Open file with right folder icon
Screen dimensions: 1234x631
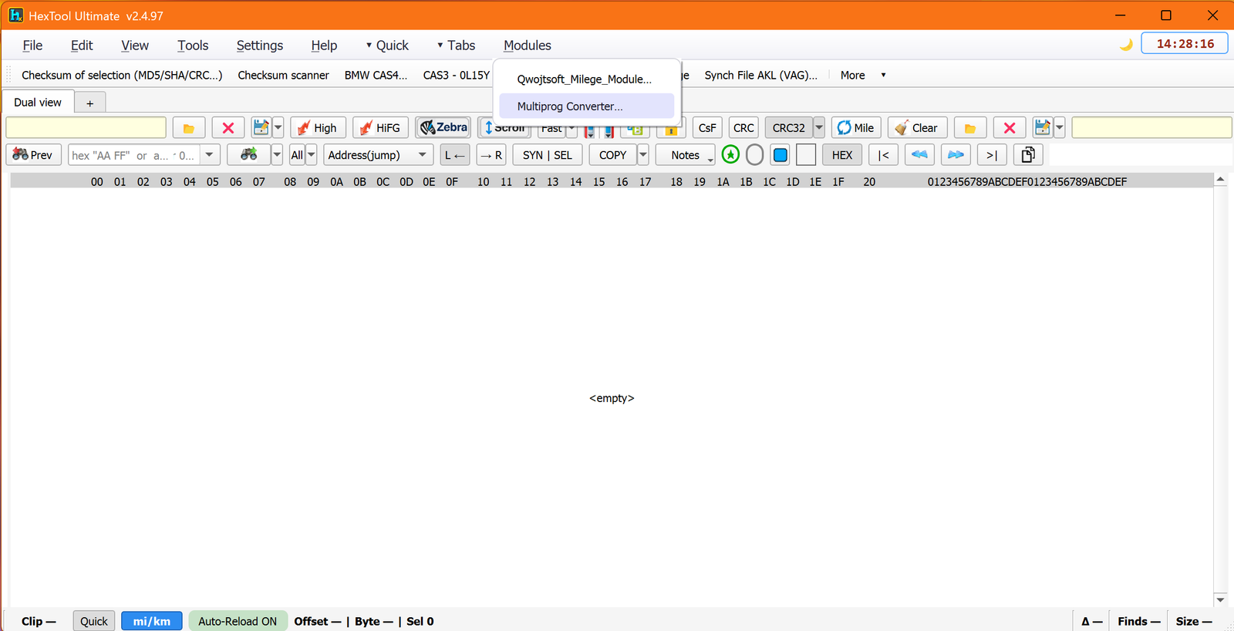(x=970, y=128)
